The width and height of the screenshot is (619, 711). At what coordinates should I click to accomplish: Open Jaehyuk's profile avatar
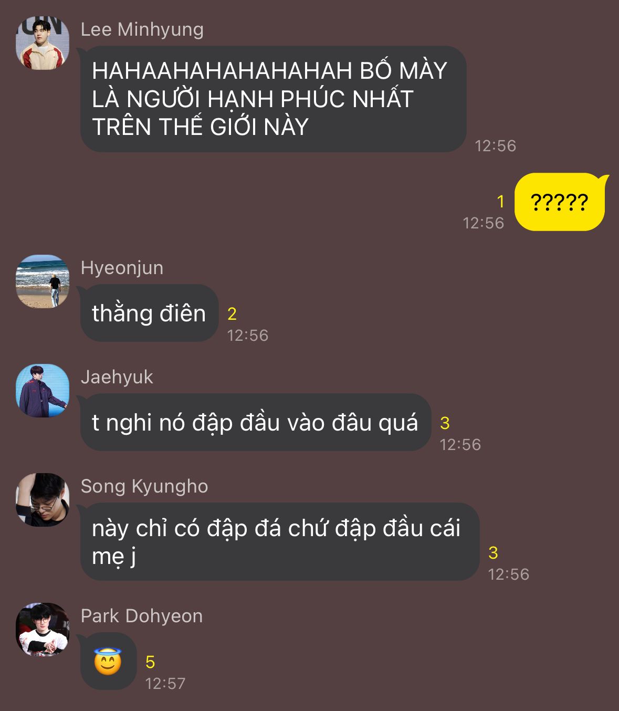pos(43,391)
